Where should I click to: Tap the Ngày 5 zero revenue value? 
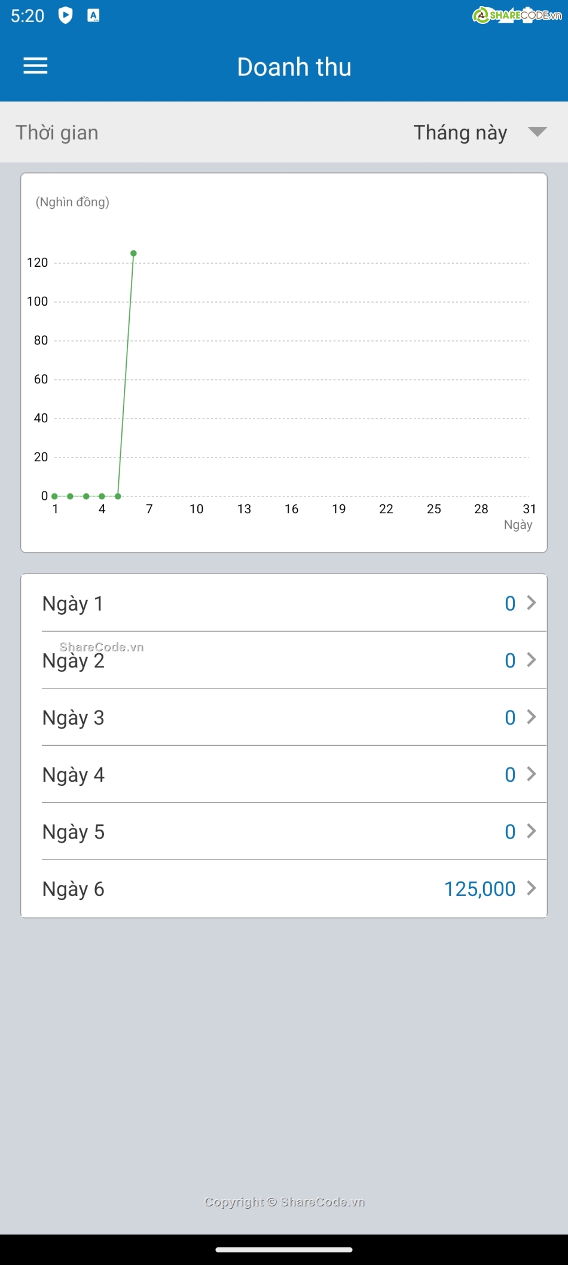pos(510,831)
